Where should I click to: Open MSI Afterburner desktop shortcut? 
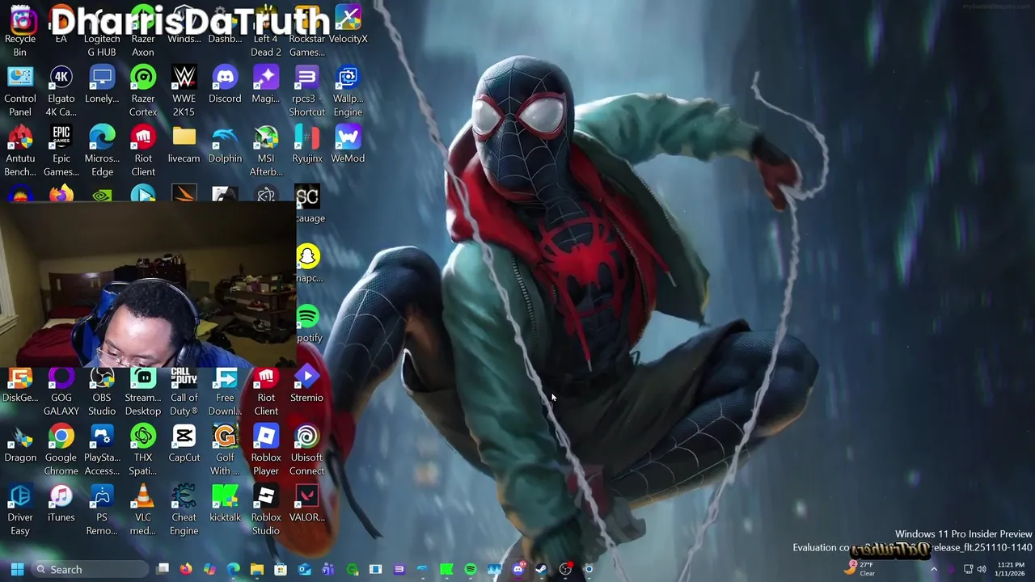266,151
